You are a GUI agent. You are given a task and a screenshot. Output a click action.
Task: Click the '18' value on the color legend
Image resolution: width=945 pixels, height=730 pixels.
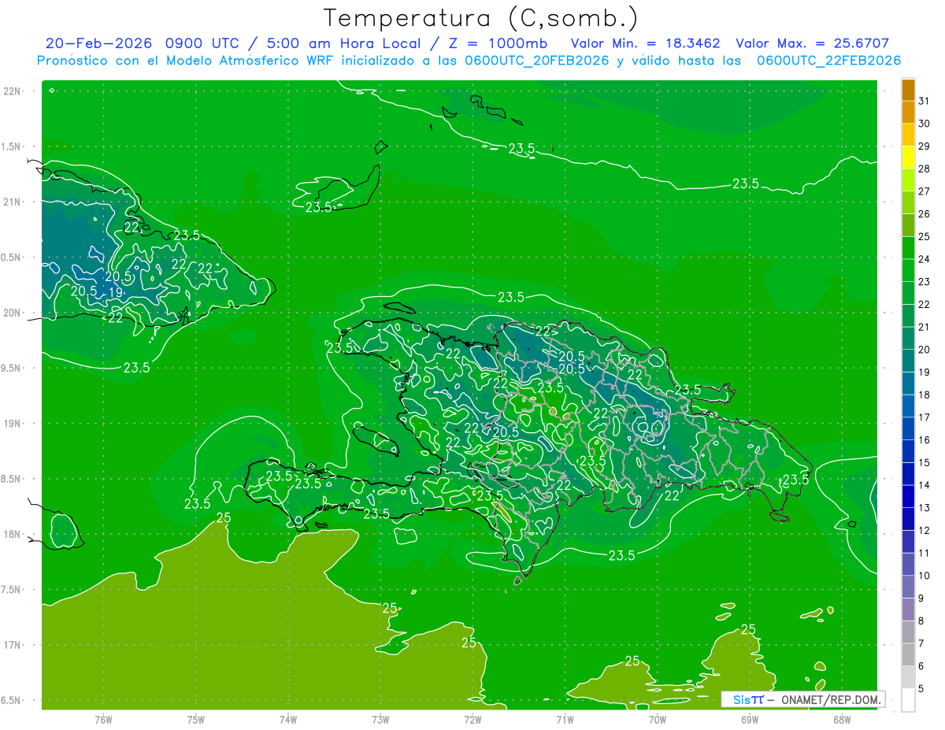point(924,395)
